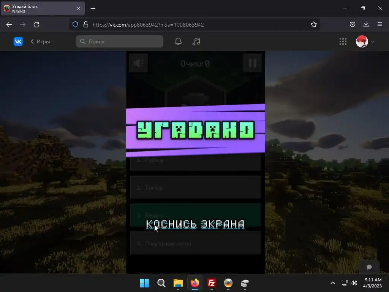
Task: Open volume control tray icon
Action: tap(354, 283)
